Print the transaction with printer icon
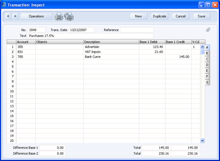The height and width of the screenshot is (161, 220). (59, 17)
